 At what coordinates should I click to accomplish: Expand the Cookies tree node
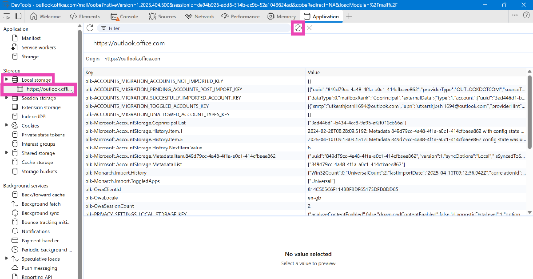coord(7,125)
